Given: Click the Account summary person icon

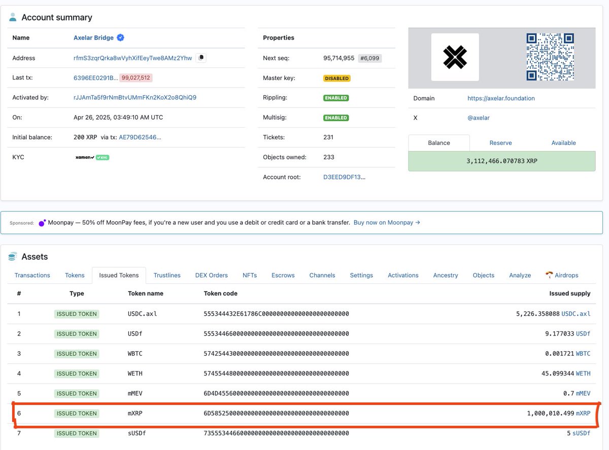Looking at the screenshot, I should (x=13, y=17).
